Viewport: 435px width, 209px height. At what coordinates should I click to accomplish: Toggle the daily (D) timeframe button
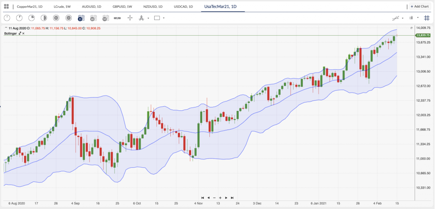[x=81, y=18]
